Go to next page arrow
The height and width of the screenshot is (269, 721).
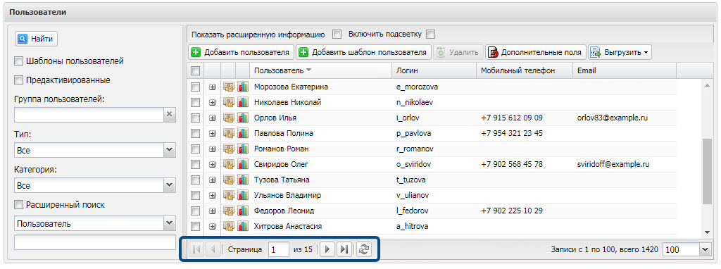[327, 249]
